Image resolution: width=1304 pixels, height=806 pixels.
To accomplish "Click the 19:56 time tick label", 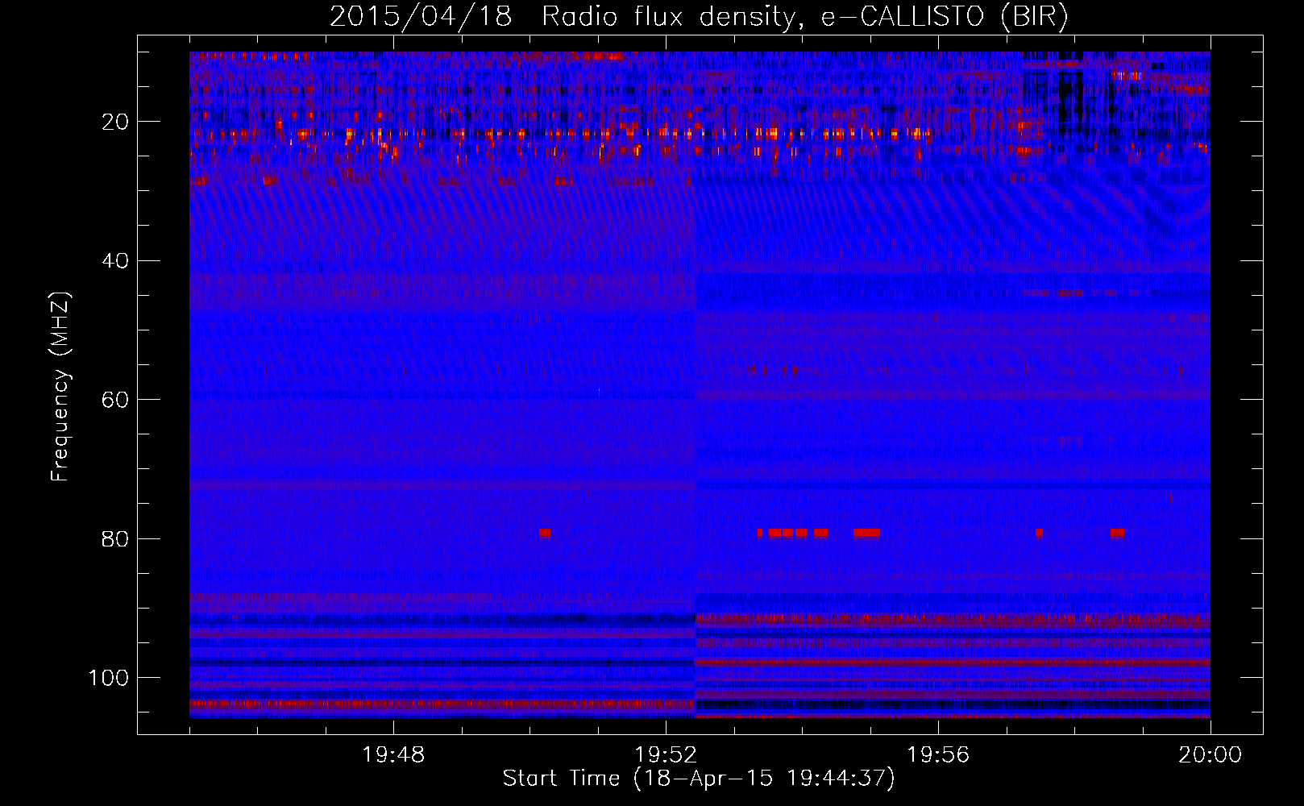I will click(938, 755).
